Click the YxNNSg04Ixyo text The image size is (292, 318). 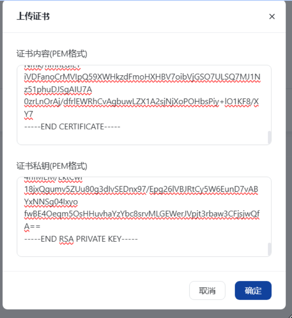(x=51, y=202)
